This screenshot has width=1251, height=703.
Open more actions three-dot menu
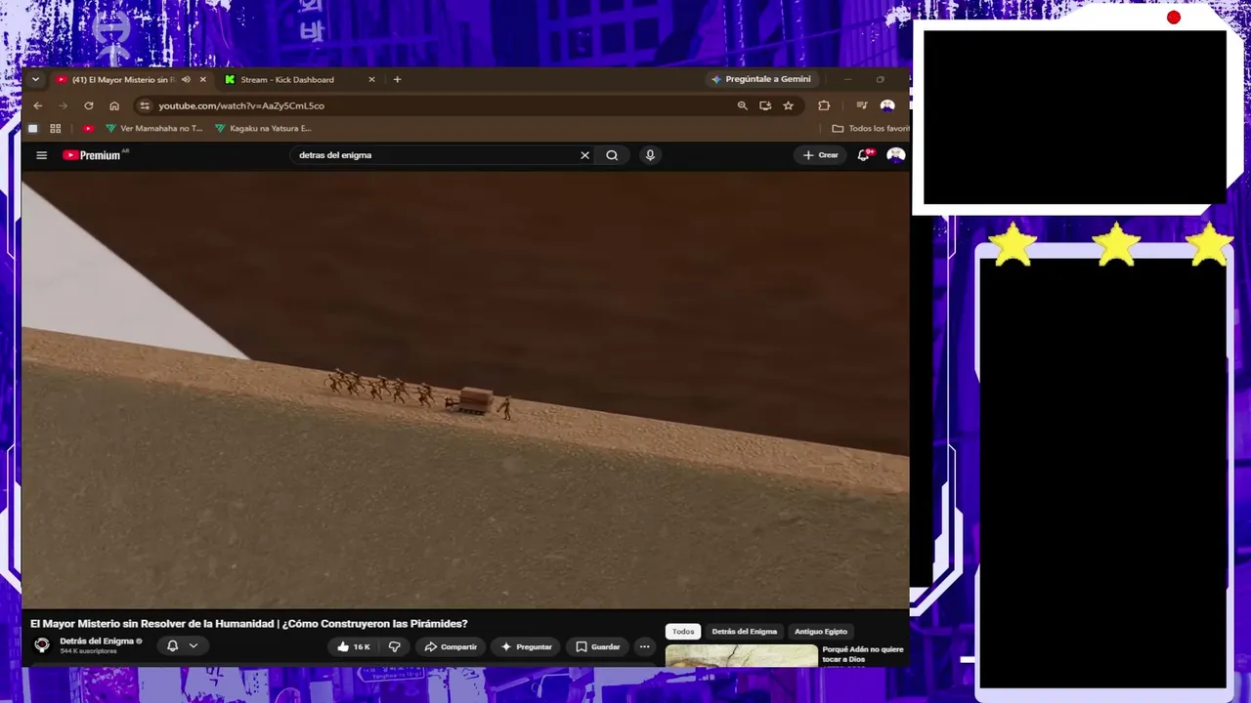[644, 646]
